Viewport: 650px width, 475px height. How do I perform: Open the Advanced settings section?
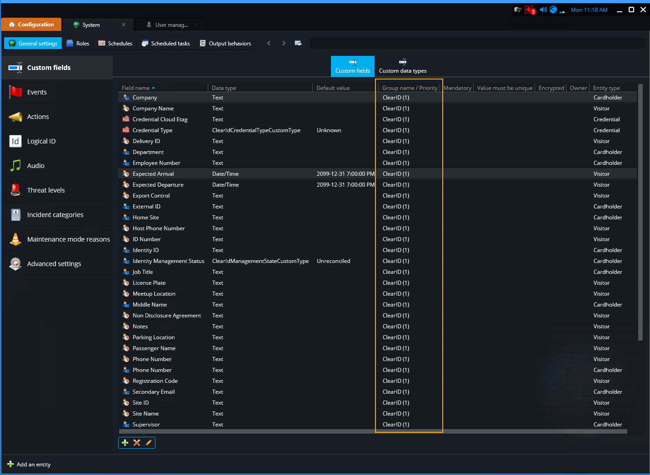coord(54,263)
